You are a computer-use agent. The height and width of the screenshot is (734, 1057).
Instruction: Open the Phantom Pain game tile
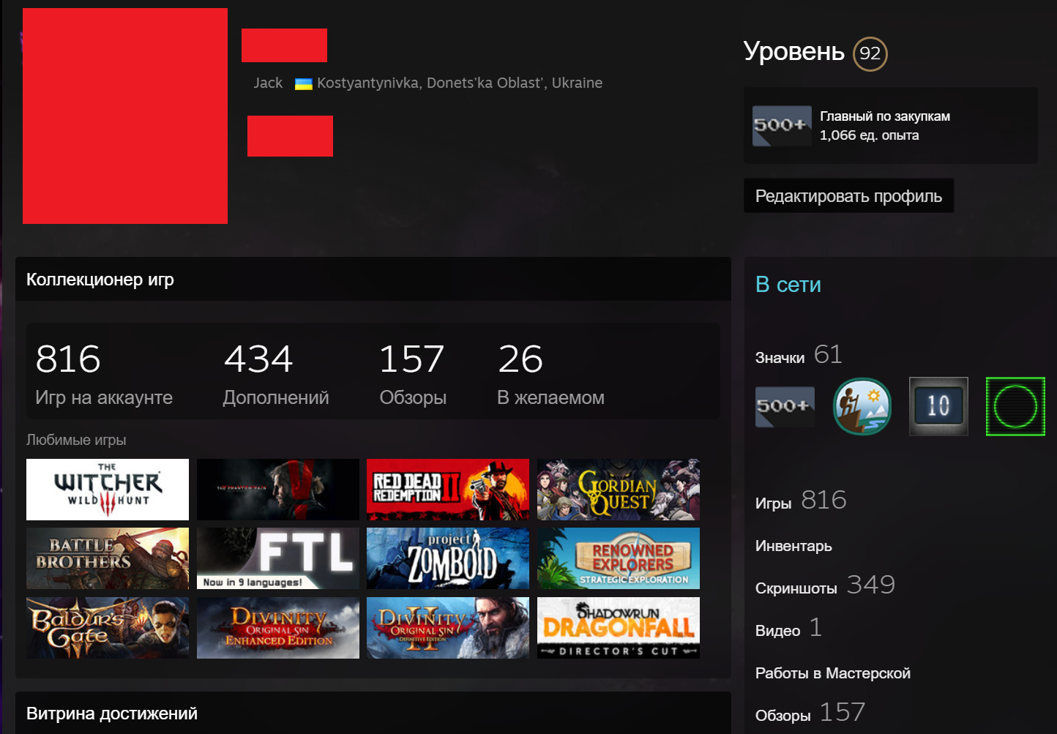point(278,490)
